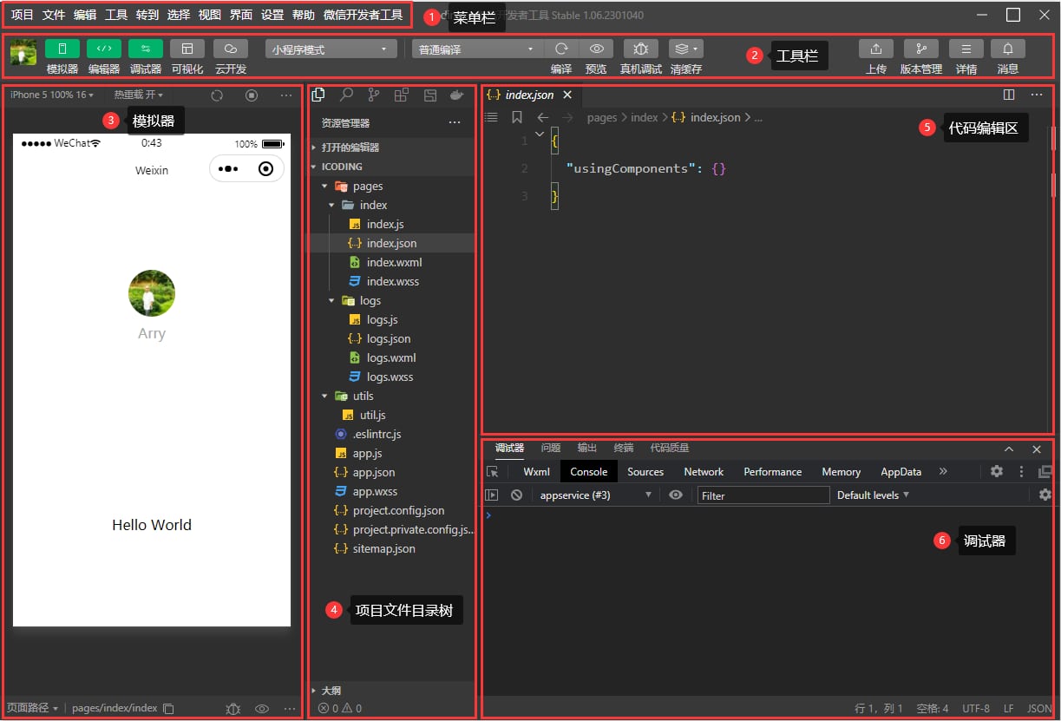Collapse the pages folder in file tree
Viewport: 1061px width, 721px height.
(x=325, y=187)
